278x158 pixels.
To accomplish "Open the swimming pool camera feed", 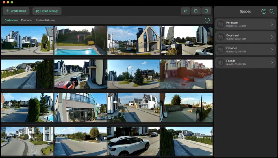I will pyautogui.click(x=80, y=41).
